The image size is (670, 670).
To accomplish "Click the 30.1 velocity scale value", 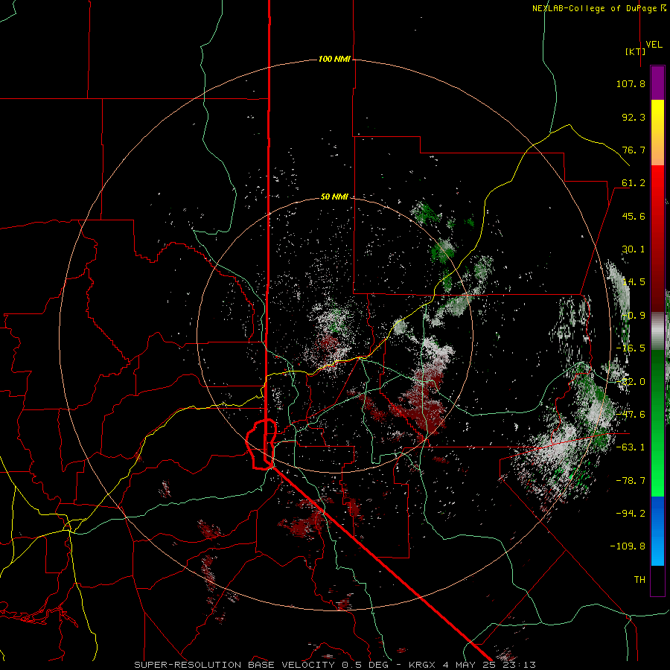I will pyautogui.click(x=634, y=249).
